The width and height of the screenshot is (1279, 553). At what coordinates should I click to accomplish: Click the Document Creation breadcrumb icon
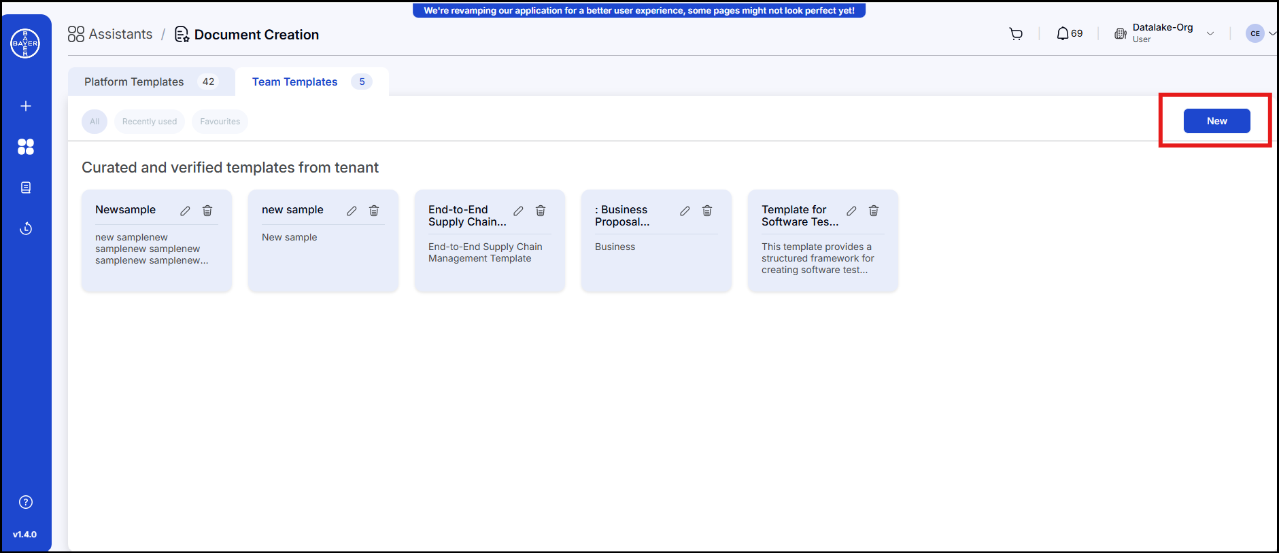click(182, 35)
